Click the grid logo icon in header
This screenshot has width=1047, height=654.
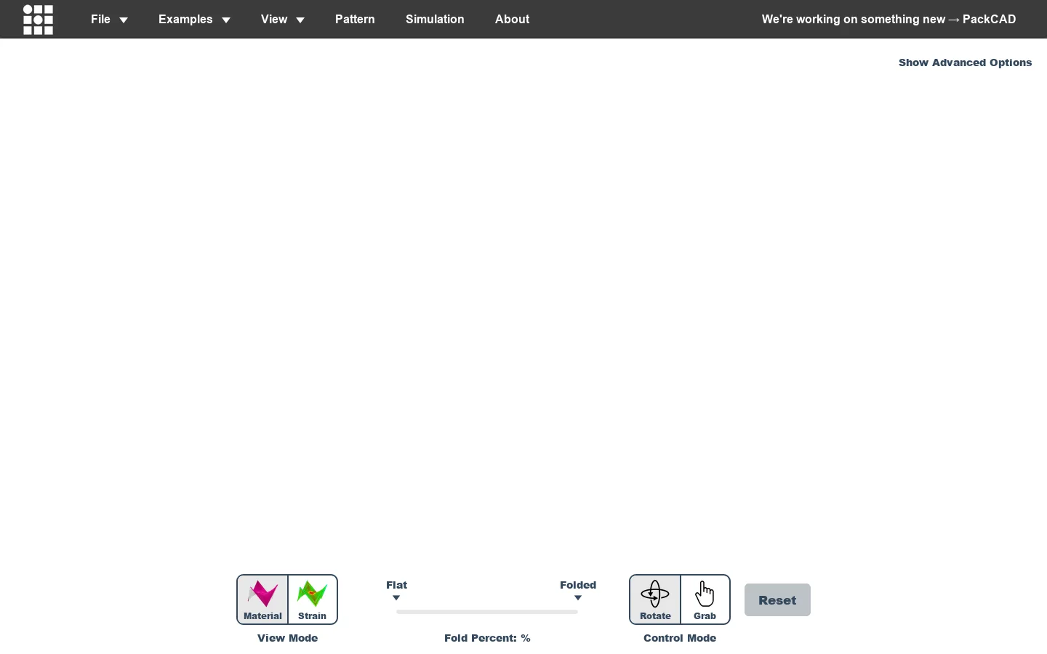39,20
